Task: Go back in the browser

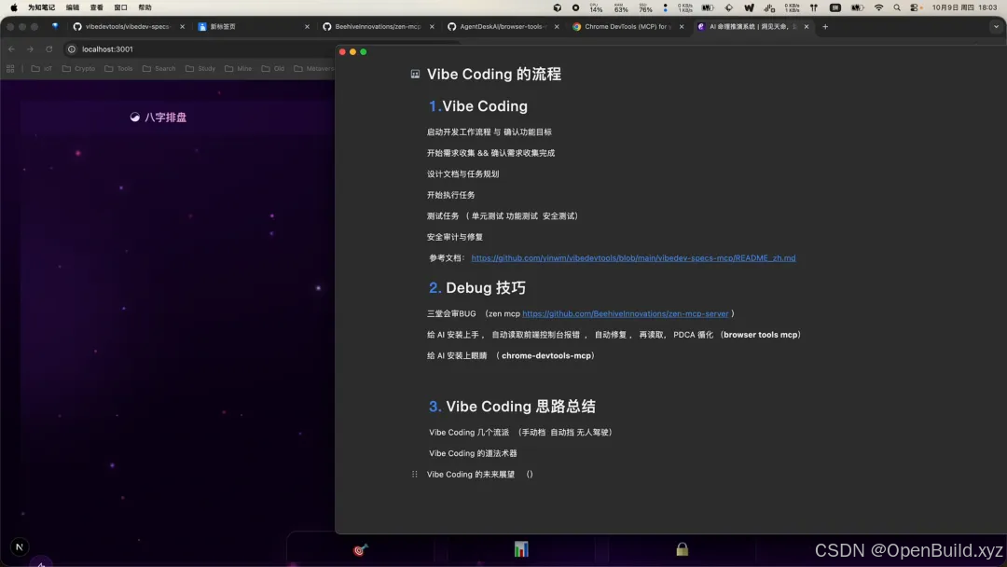Action: 11,48
